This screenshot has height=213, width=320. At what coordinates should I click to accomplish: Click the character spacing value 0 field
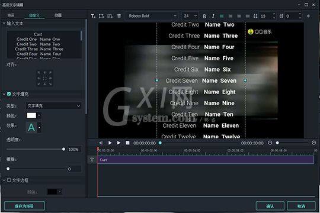292,16
